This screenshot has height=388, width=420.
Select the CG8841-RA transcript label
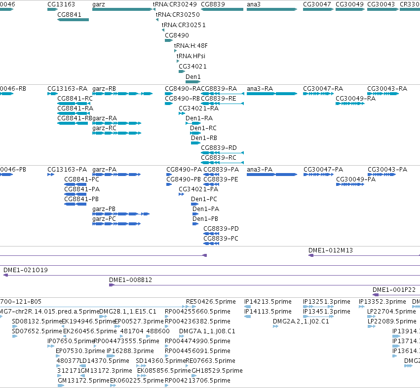pos(76,108)
